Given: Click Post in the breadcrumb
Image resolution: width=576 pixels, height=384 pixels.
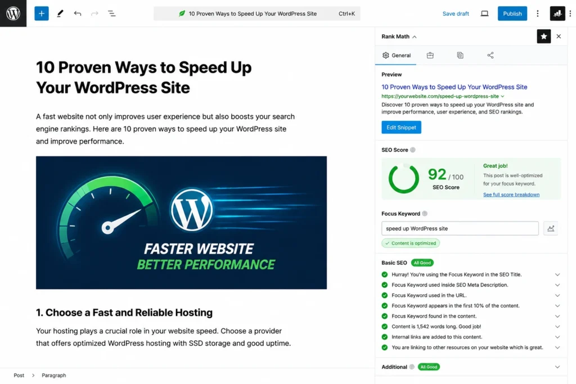Looking at the screenshot, I should point(19,375).
